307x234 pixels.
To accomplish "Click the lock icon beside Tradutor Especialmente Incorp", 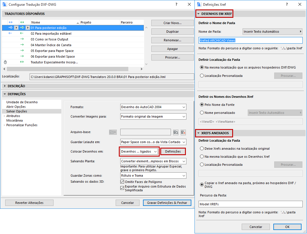I will click(x=5, y=62).
